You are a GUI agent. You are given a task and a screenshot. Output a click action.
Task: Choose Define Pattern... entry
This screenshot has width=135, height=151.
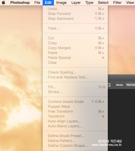75,141
